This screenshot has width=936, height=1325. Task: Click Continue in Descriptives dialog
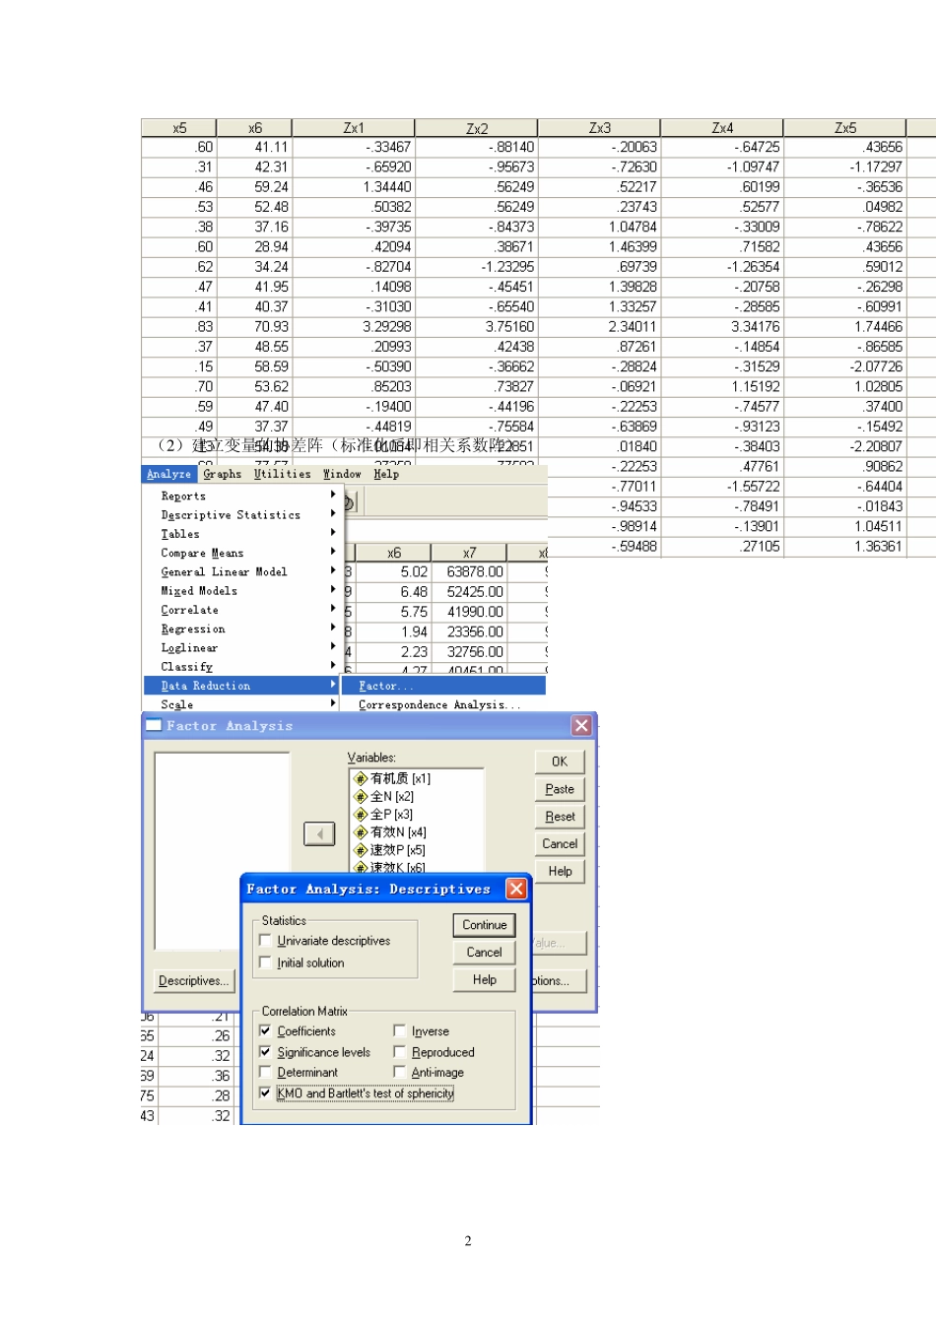[x=485, y=925]
